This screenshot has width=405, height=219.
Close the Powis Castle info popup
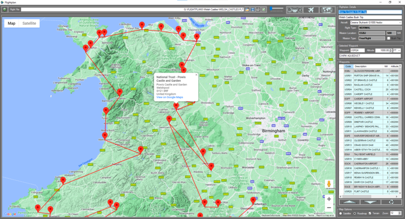click(x=196, y=75)
